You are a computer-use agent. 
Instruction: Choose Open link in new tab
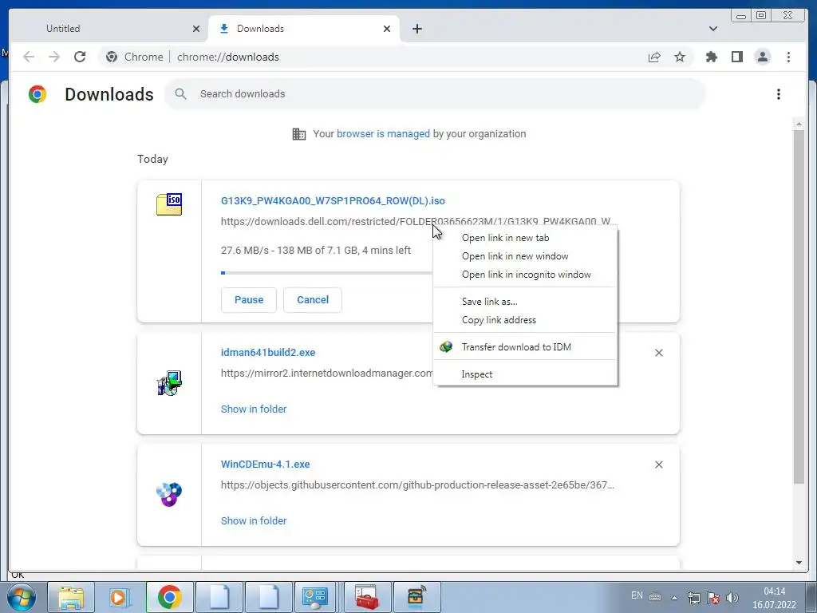click(x=525, y=238)
